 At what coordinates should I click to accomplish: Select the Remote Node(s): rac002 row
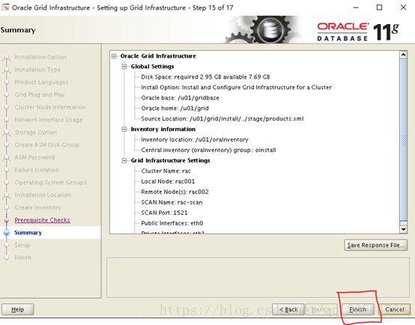175,192
